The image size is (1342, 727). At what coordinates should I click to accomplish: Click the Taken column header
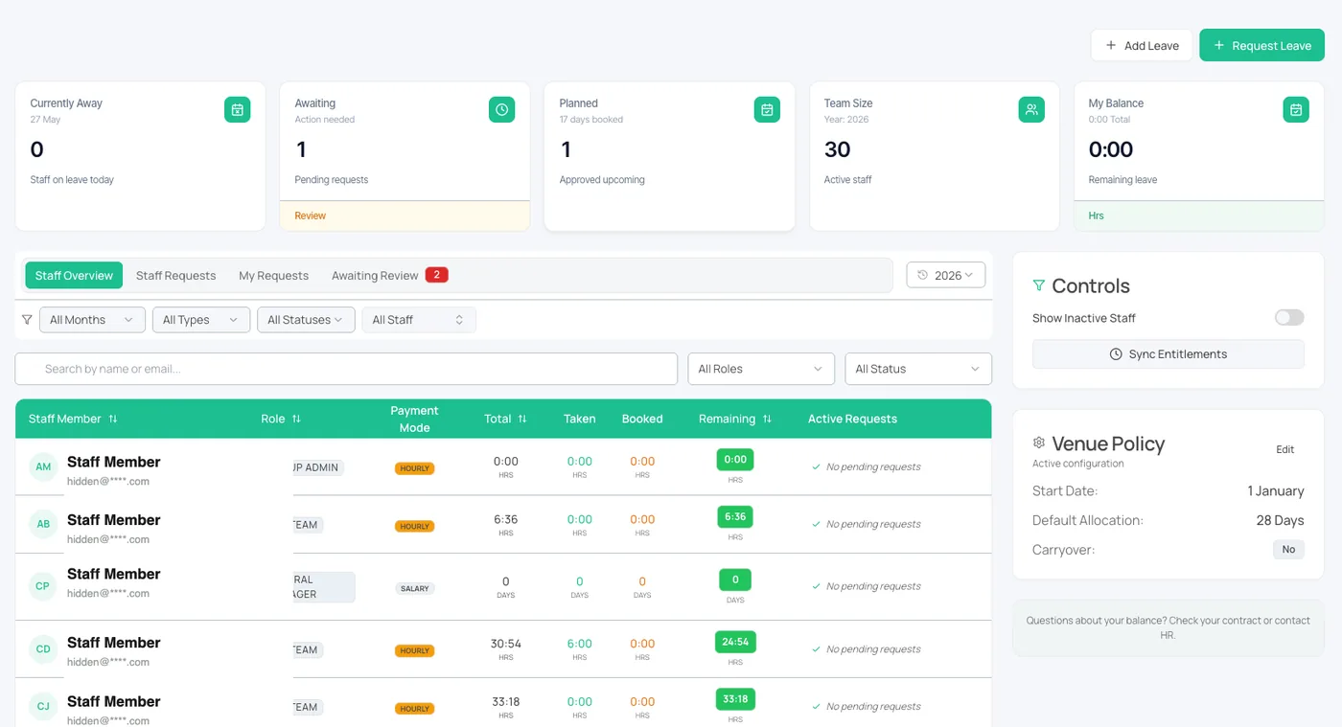(579, 419)
